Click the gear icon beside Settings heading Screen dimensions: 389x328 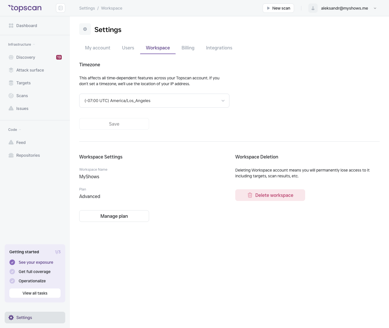click(x=85, y=29)
